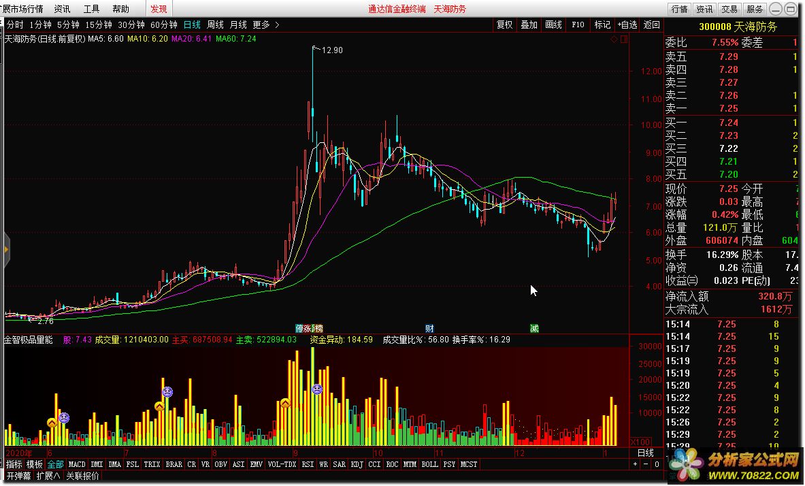
Task: Switch the indicator to VOL-TDX
Action: (282, 464)
